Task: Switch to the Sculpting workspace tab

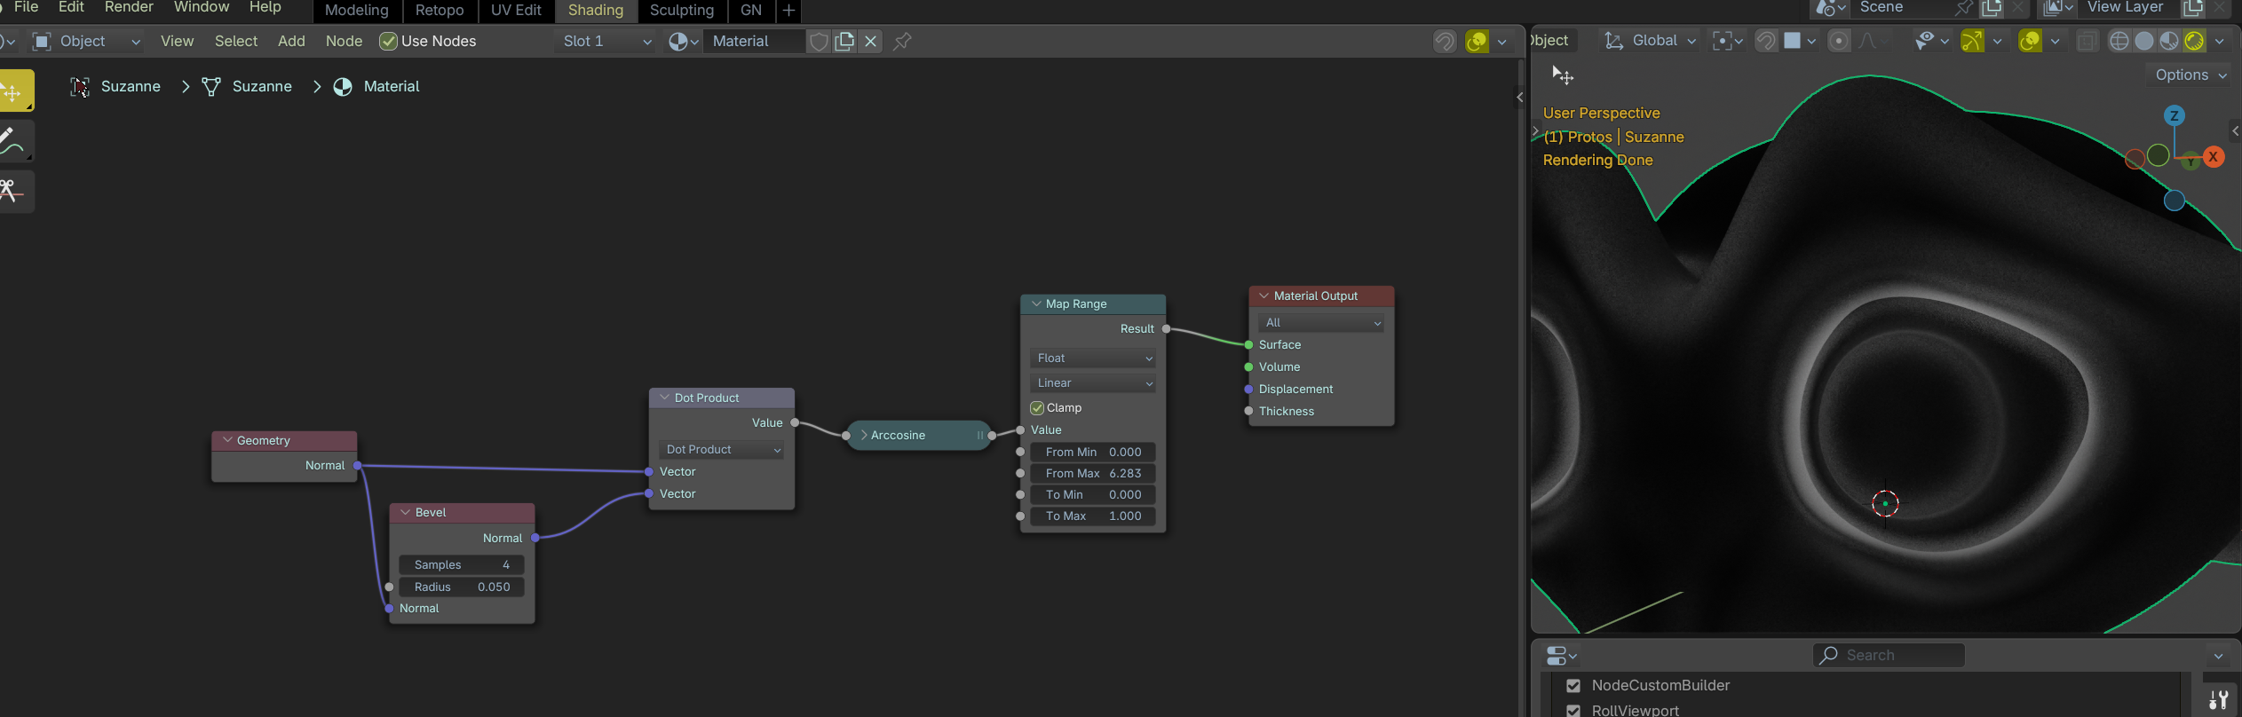Action: pos(681,11)
